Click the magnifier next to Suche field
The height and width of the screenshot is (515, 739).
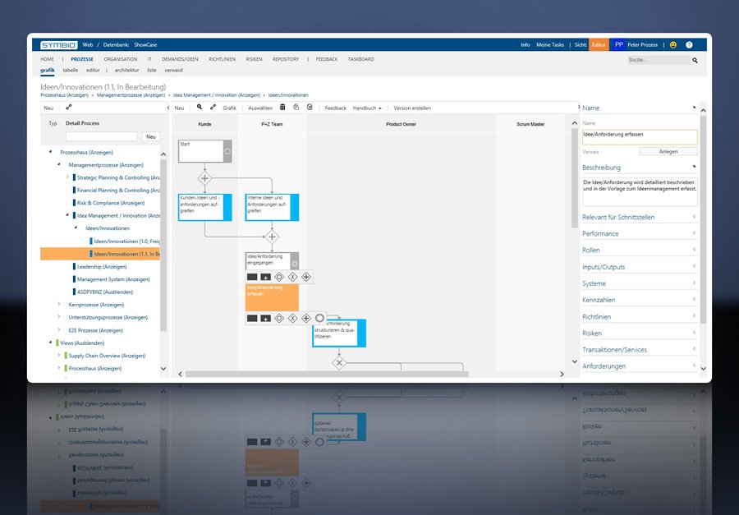695,60
